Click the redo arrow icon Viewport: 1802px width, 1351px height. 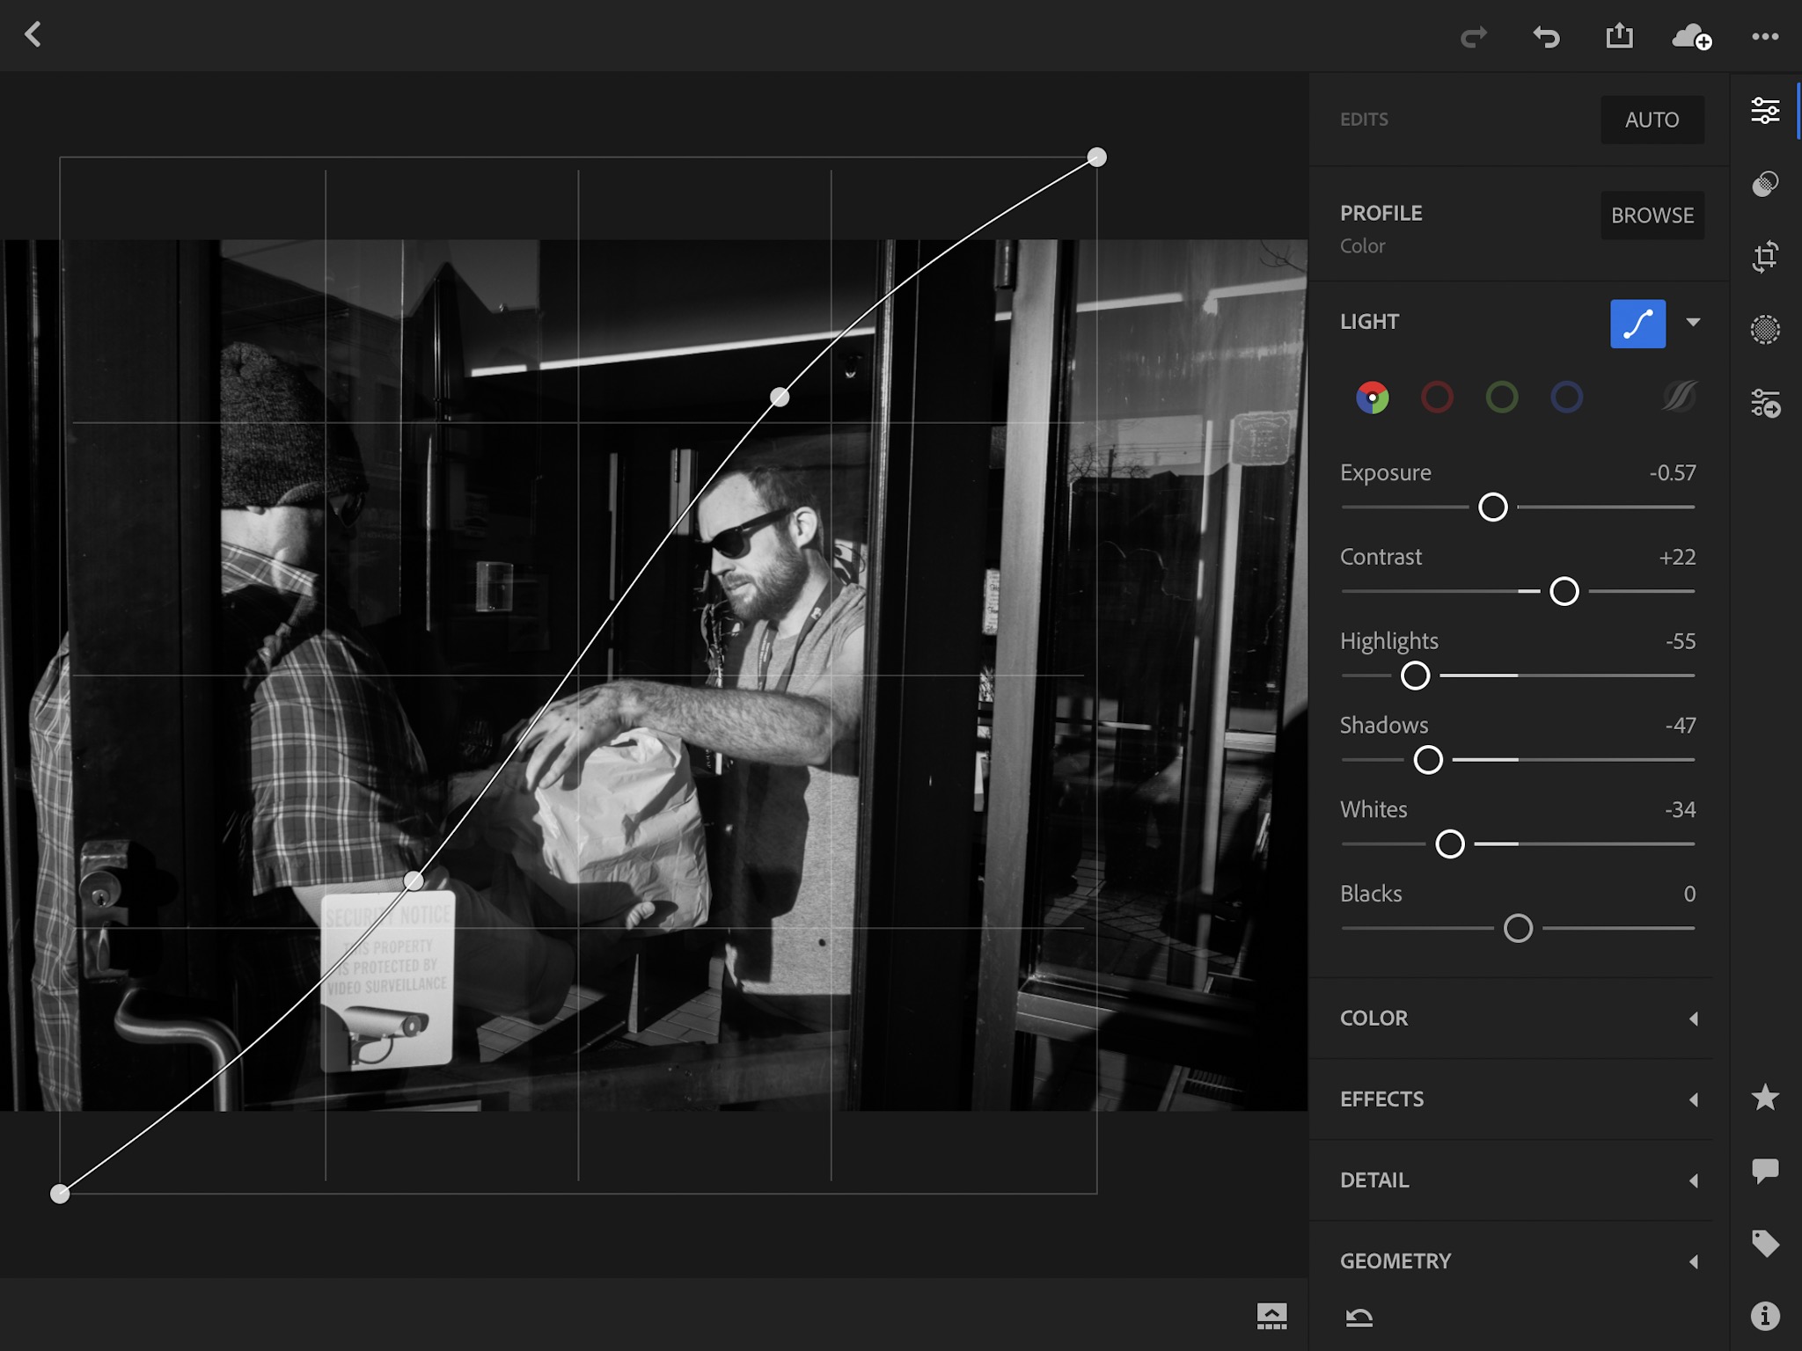1474,37
